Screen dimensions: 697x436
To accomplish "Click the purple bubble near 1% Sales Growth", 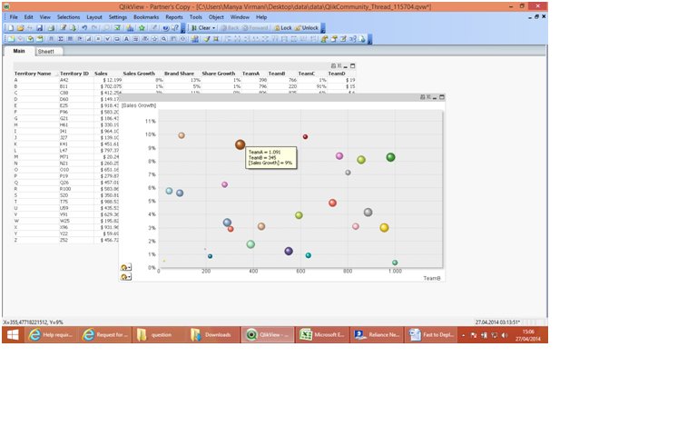I will coord(289,251).
